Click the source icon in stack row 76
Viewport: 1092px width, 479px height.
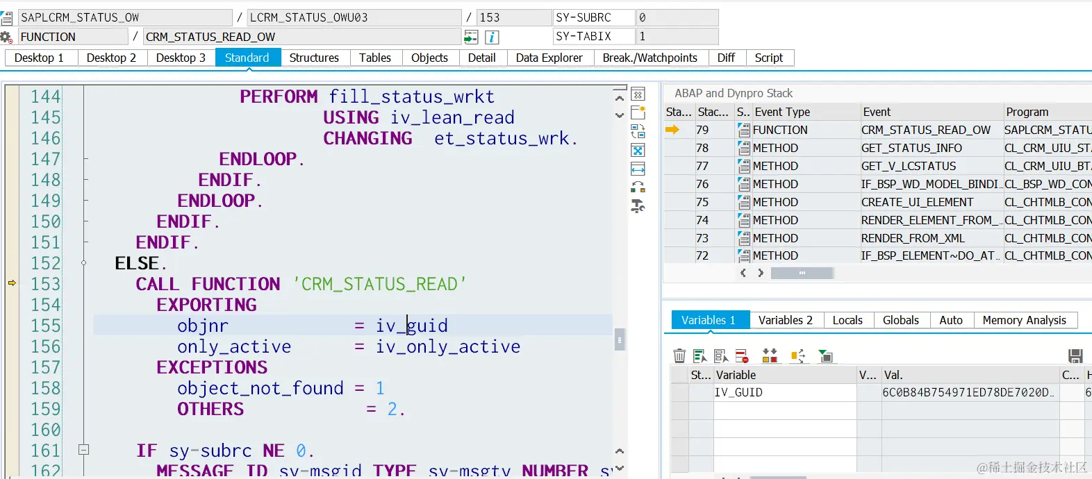point(744,184)
